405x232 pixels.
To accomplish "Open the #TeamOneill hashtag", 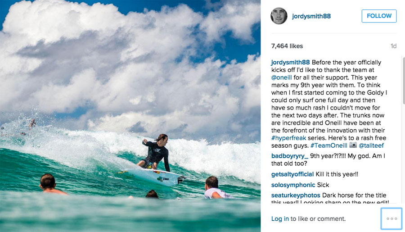I will [329, 146].
